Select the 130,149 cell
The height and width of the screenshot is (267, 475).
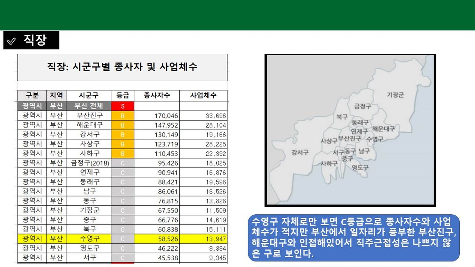click(x=157, y=134)
